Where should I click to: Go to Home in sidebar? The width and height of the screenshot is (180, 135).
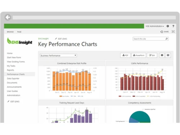pyautogui.click(x=10, y=53)
